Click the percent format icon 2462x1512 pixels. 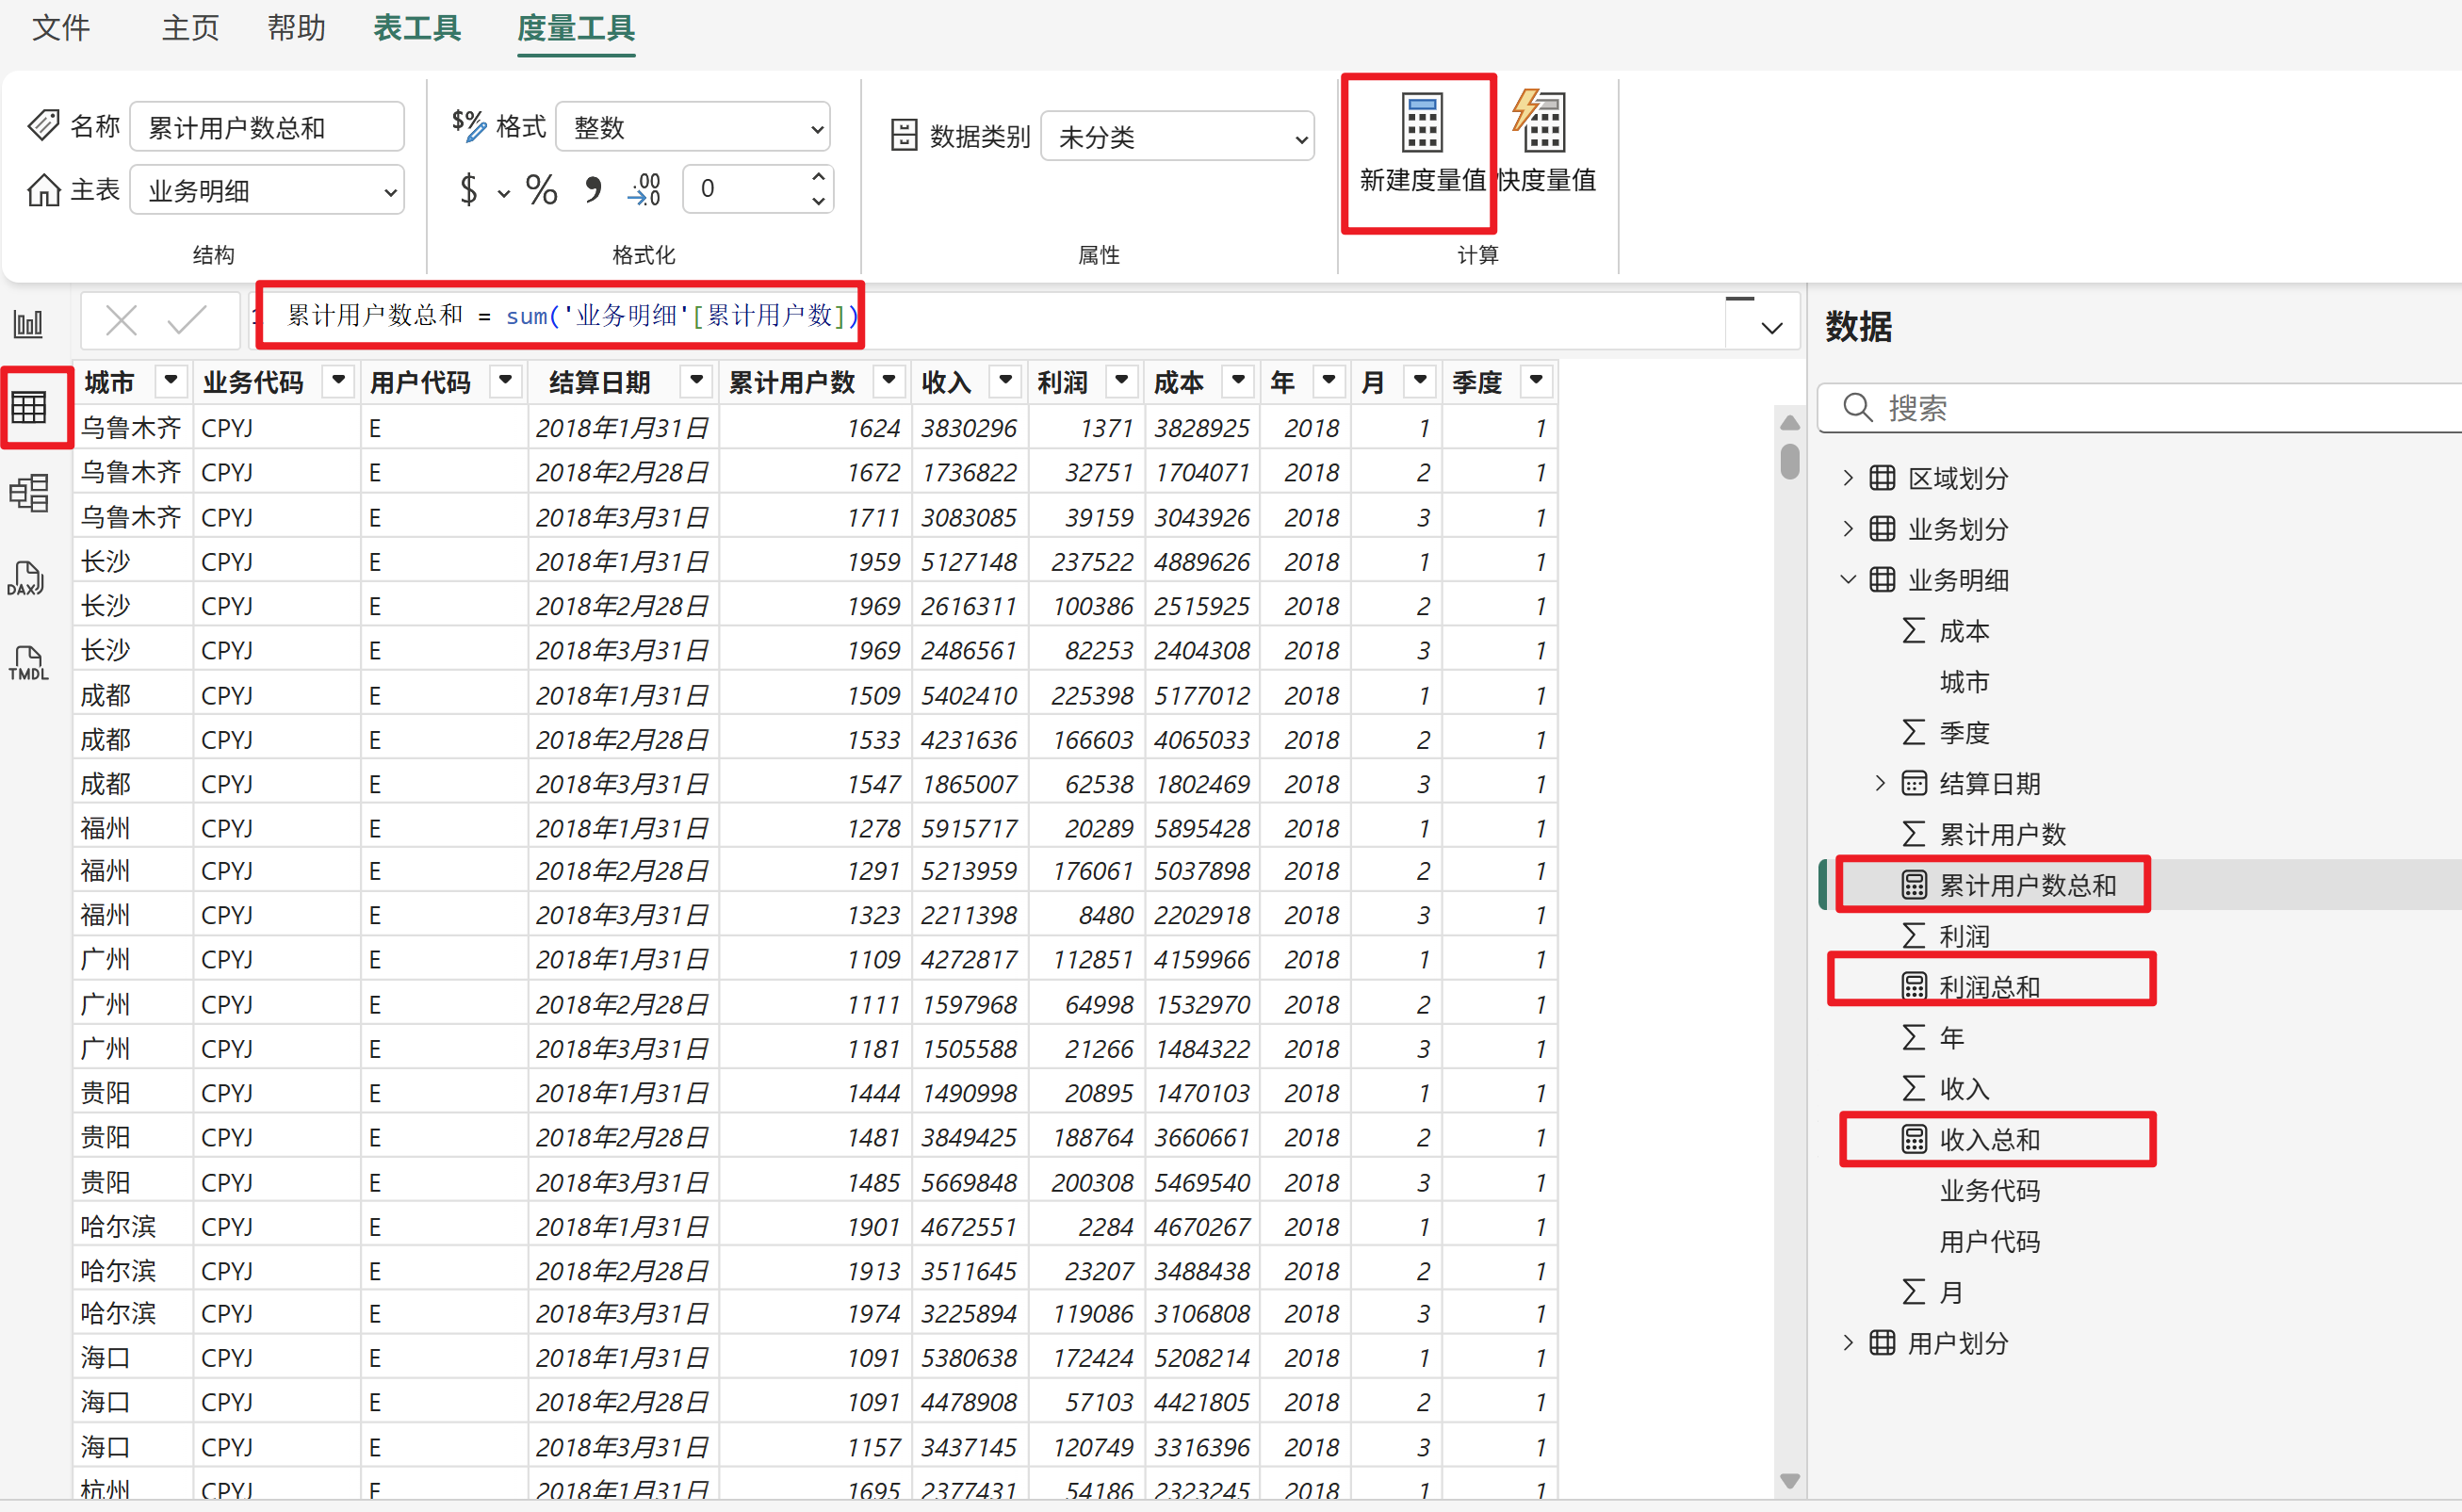541,189
